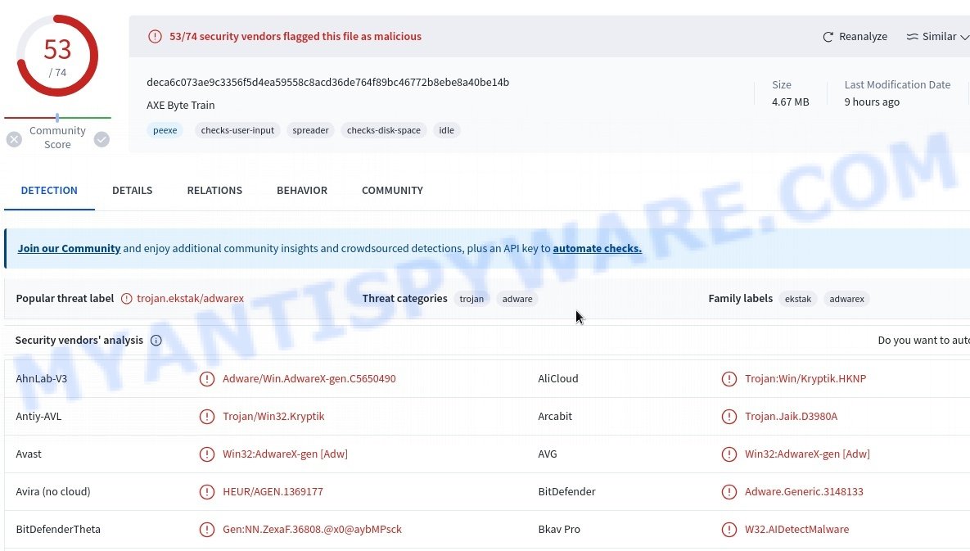Select the spreader tag
Image resolution: width=970 pixels, height=551 pixels.
[310, 130]
